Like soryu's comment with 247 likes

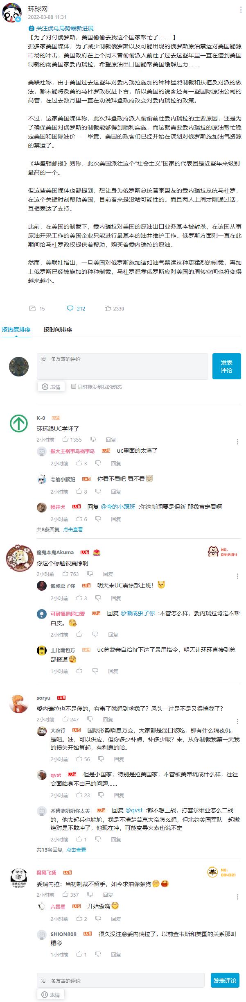(65, 719)
